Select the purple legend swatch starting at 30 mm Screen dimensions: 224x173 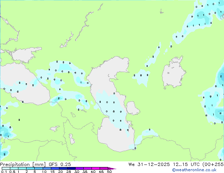tap(79, 168)
